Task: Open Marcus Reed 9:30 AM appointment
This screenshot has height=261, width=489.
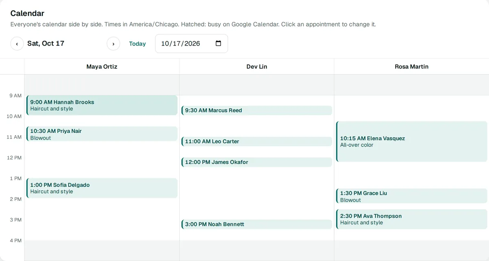Action: 257,110
